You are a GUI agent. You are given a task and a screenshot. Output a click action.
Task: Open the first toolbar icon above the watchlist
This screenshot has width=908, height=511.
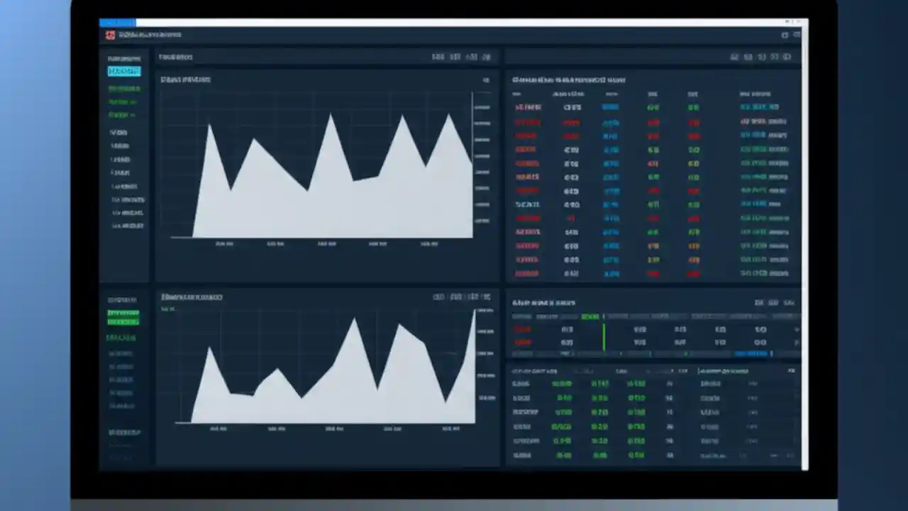tap(735, 57)
